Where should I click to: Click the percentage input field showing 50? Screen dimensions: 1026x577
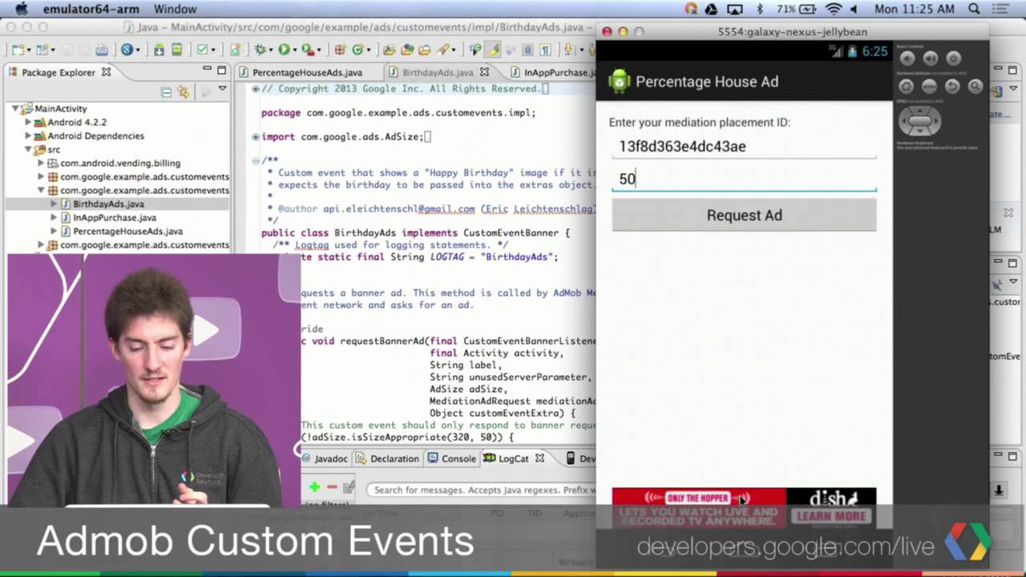744,179
